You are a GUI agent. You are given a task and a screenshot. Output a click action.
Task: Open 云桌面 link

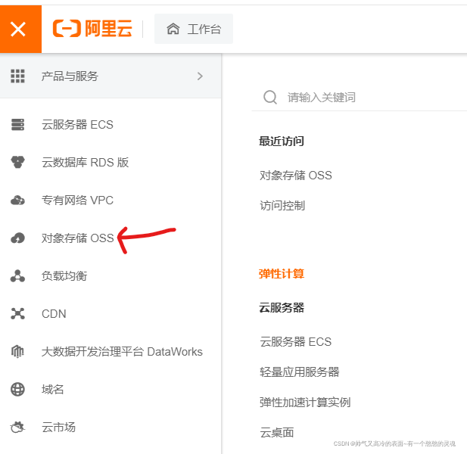point(277,432)
